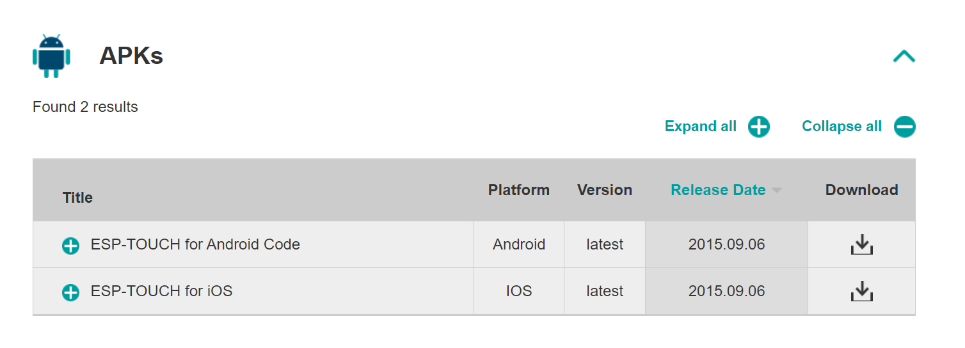Click the Collapse all minus icon
Viewport: 965px width, 348px height.
905,127
